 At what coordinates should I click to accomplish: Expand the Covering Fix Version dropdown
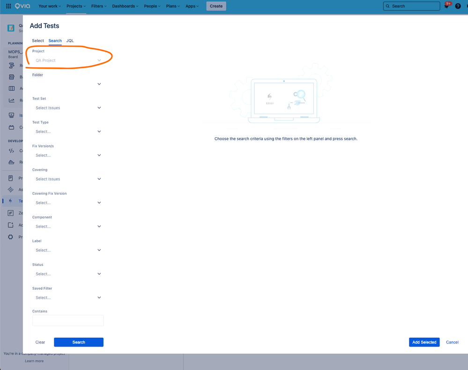68,203
